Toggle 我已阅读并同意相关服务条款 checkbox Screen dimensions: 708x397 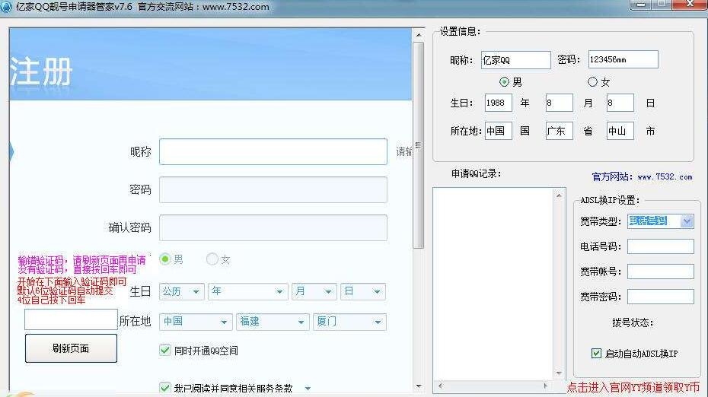click(x=165, y=388)
